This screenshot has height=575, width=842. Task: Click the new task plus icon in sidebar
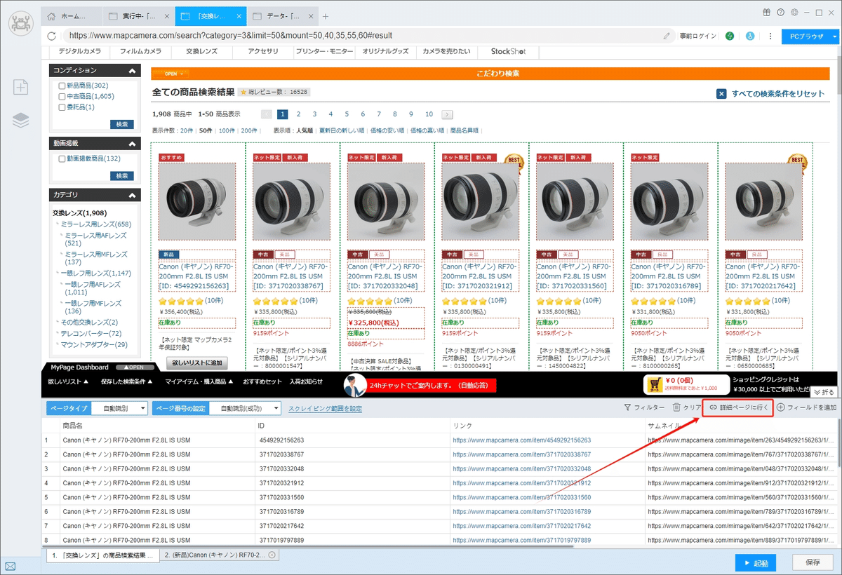[21, 87]
